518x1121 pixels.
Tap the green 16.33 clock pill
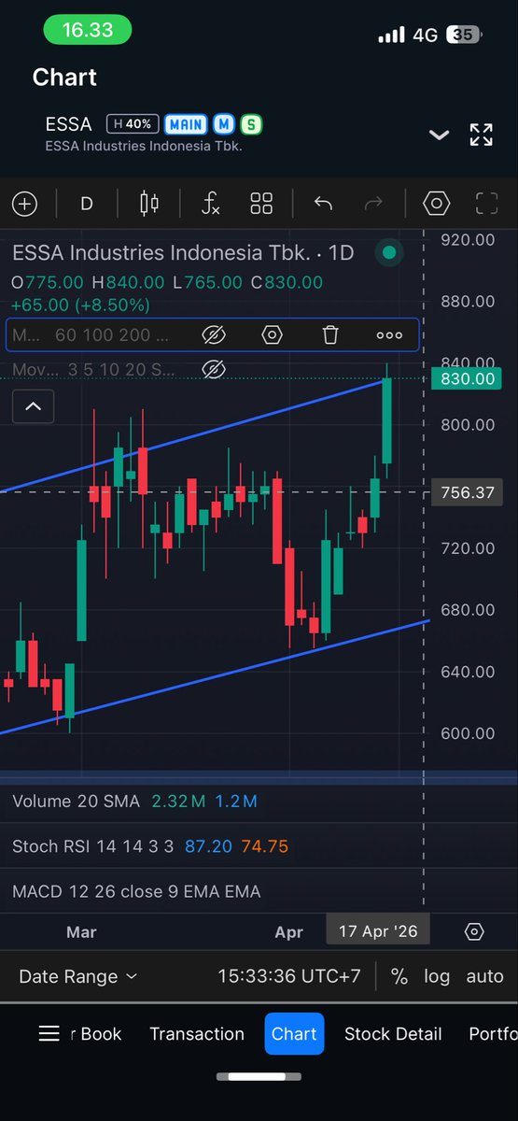(x=88, y=30)
